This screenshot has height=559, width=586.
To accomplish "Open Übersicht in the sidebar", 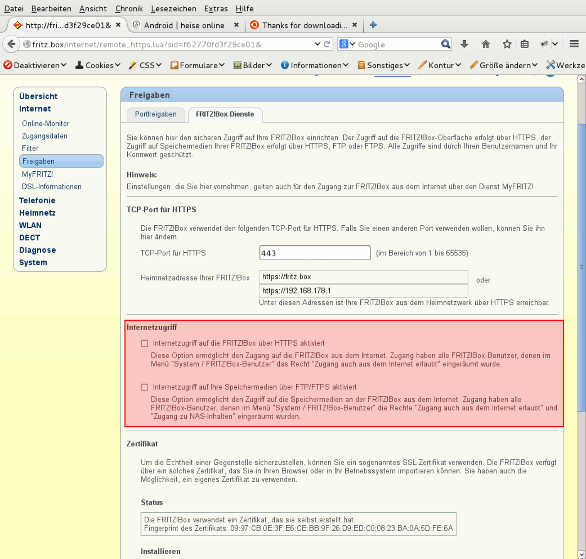I will pyautogui.click(x=38, y=96).
